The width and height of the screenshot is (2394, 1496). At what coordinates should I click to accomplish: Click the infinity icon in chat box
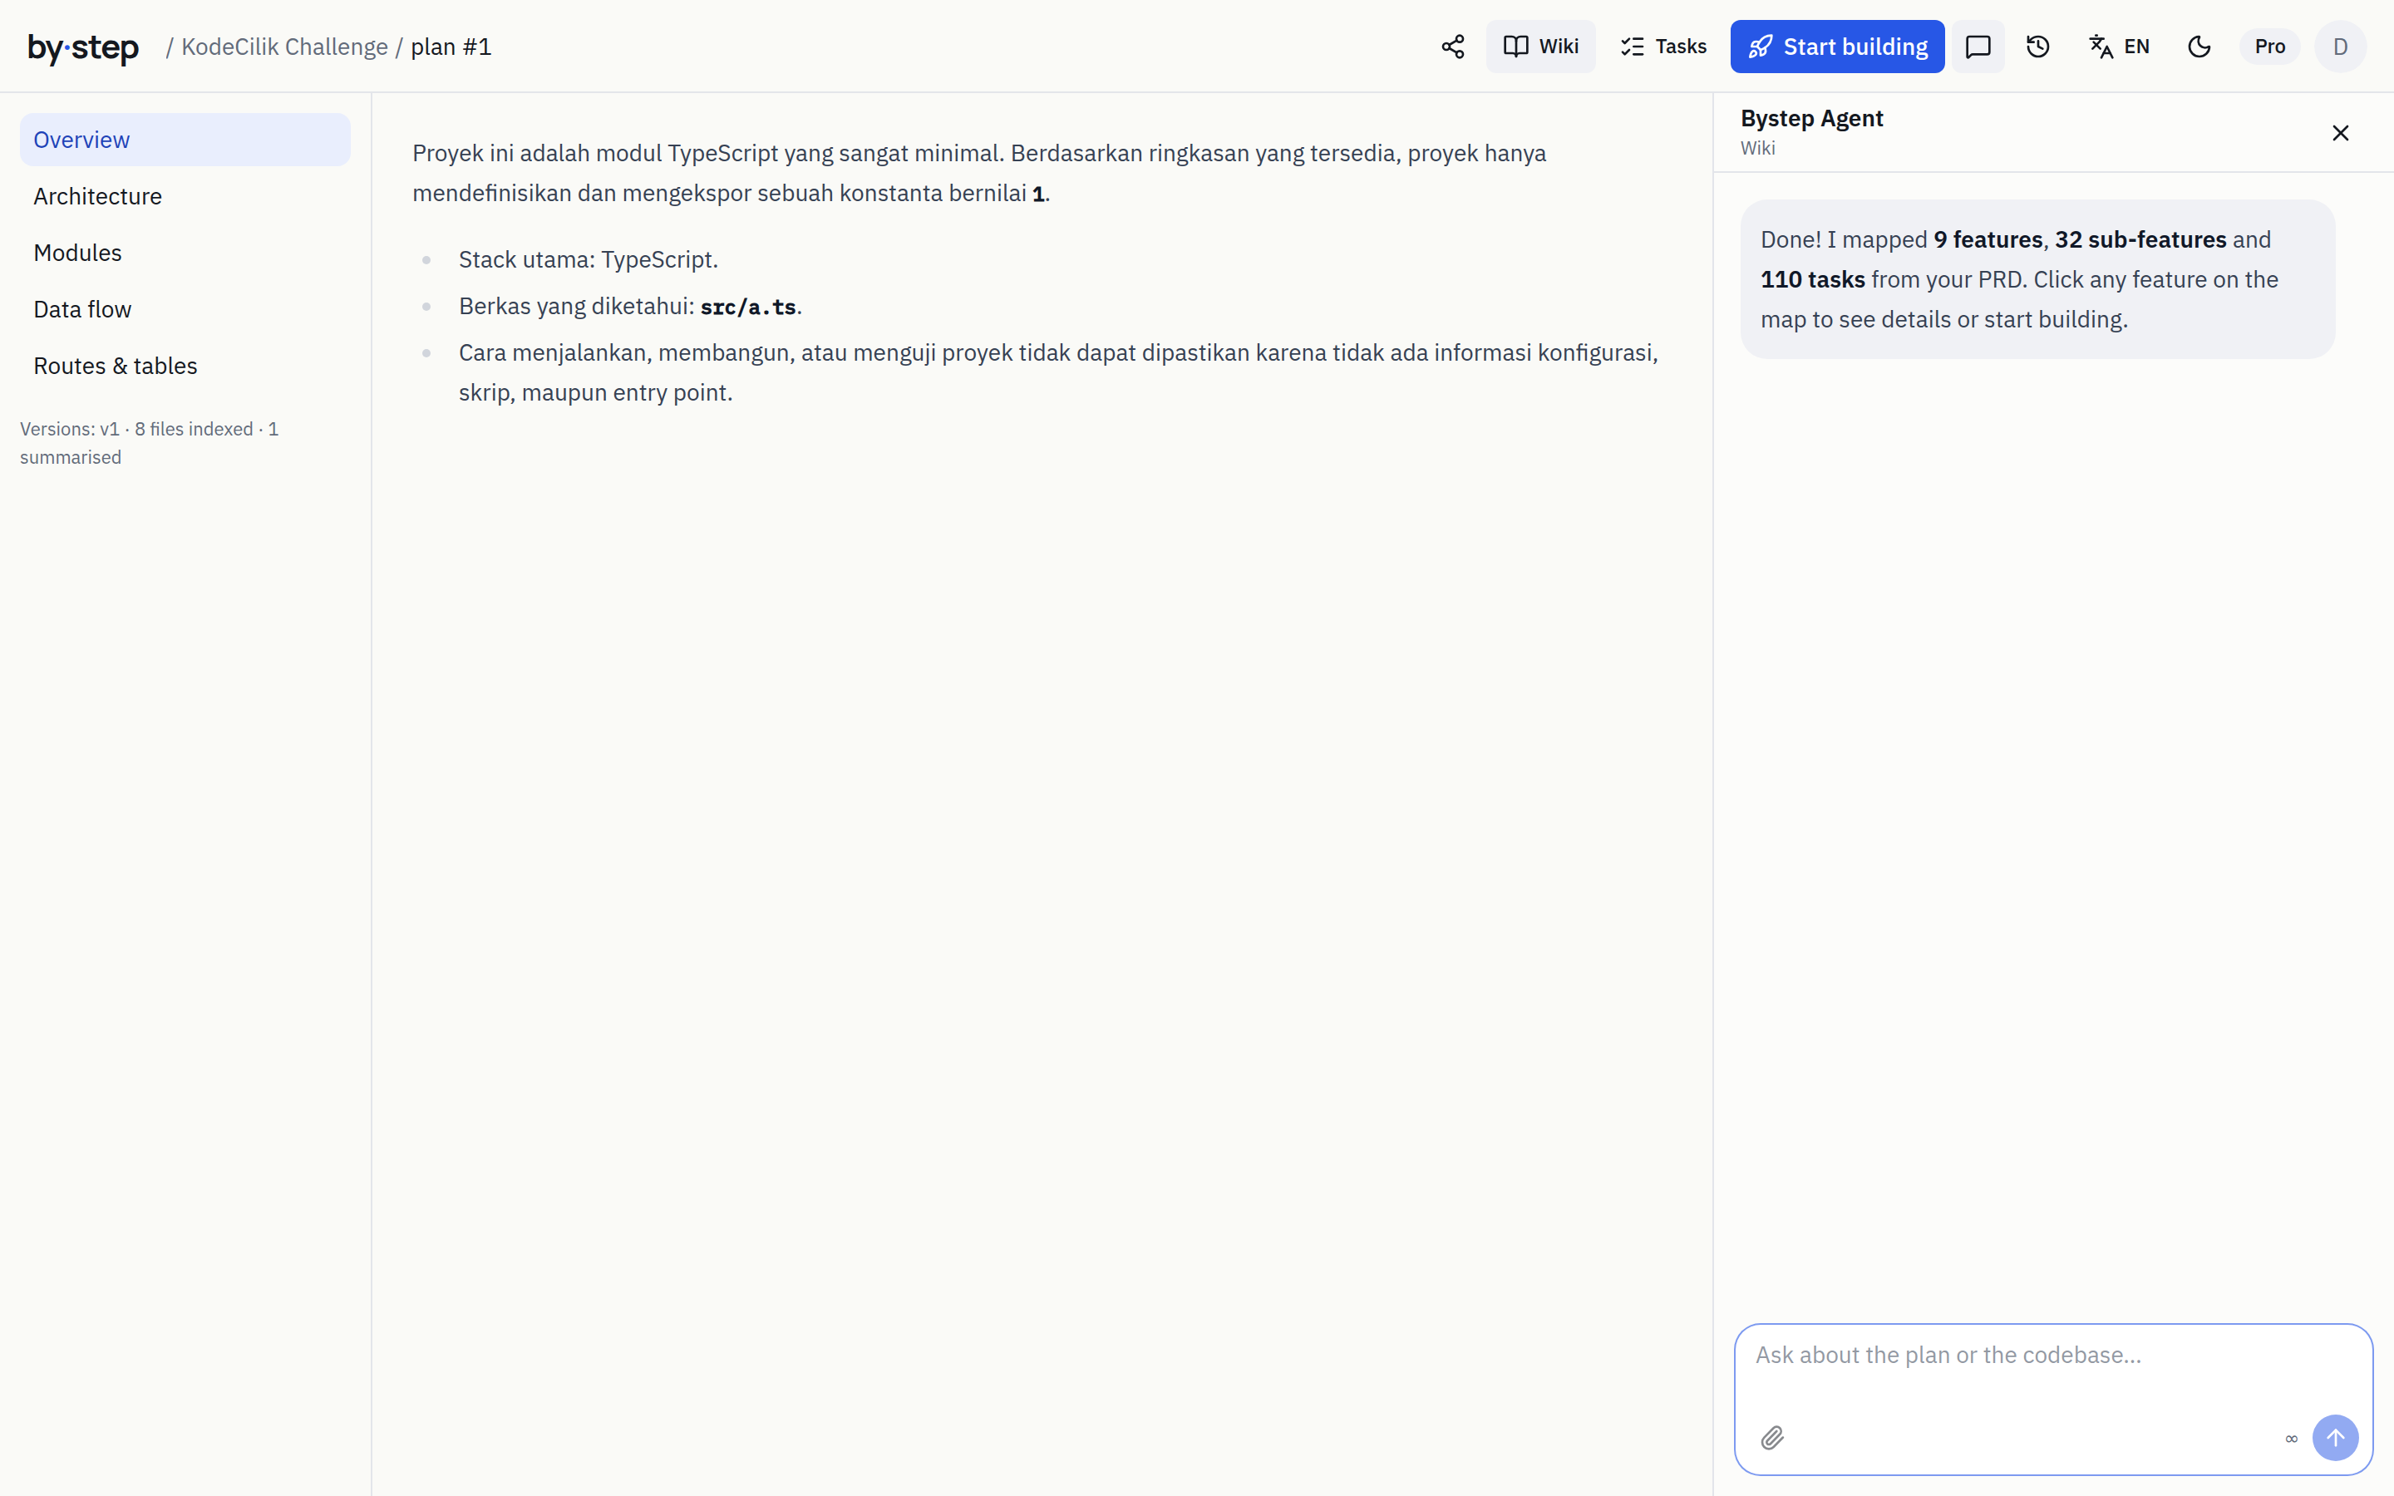(2291, 1439)
